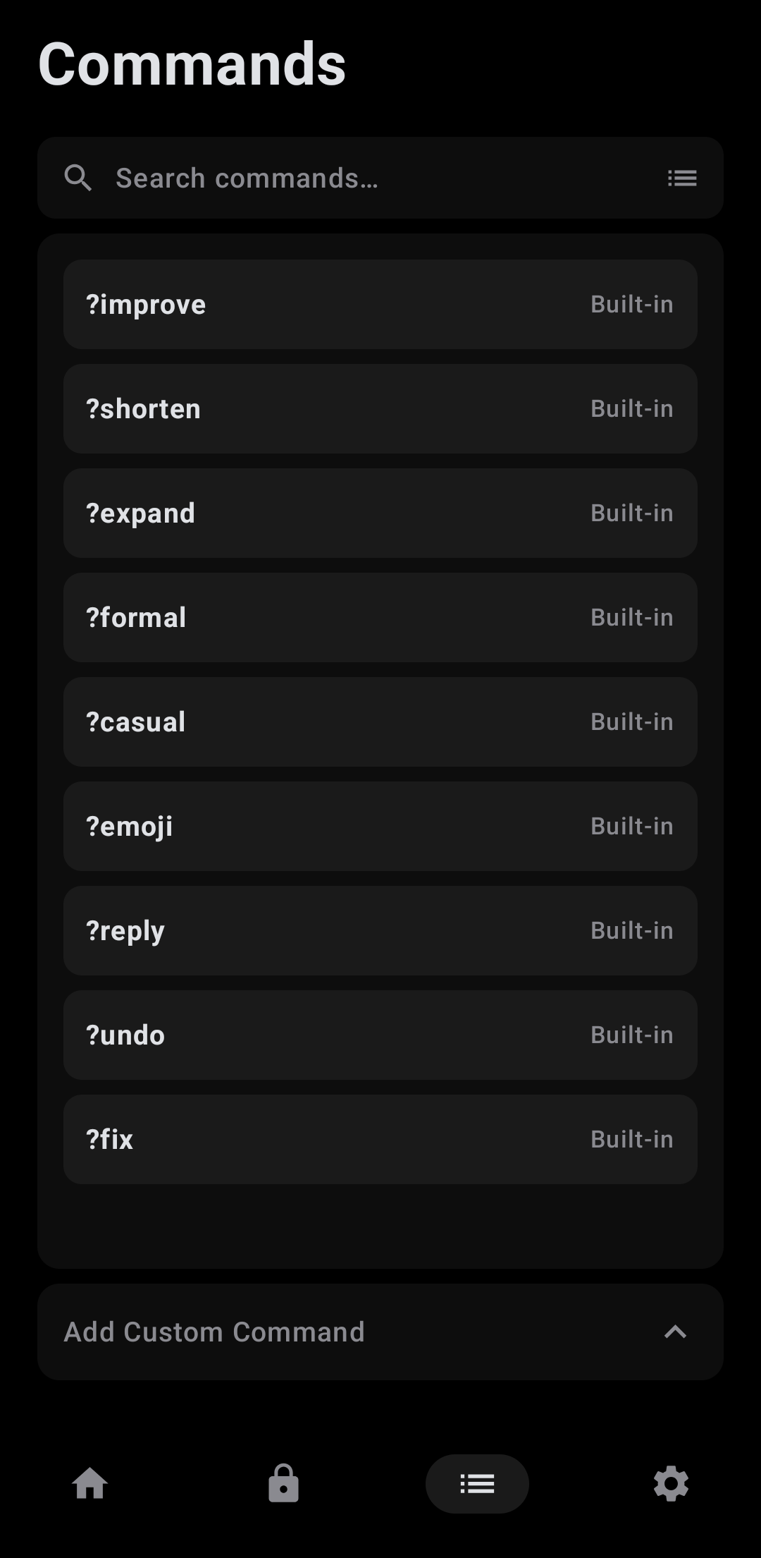Select the ?formal command entry
This screenshot has height=1558, width=761.
click(x=380, y=617)
